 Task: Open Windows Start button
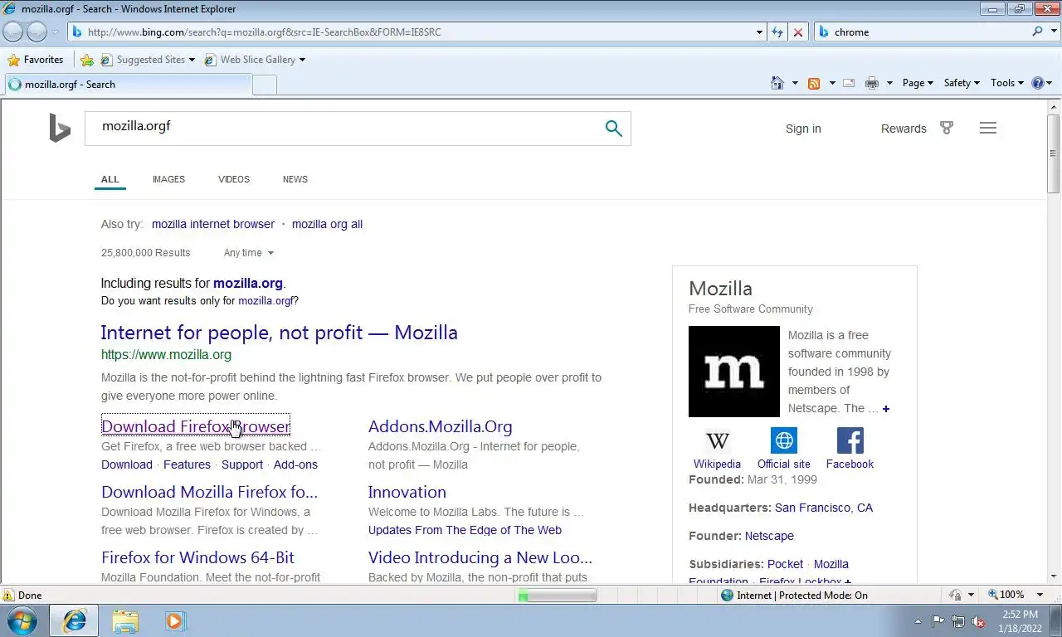point(21,620)
